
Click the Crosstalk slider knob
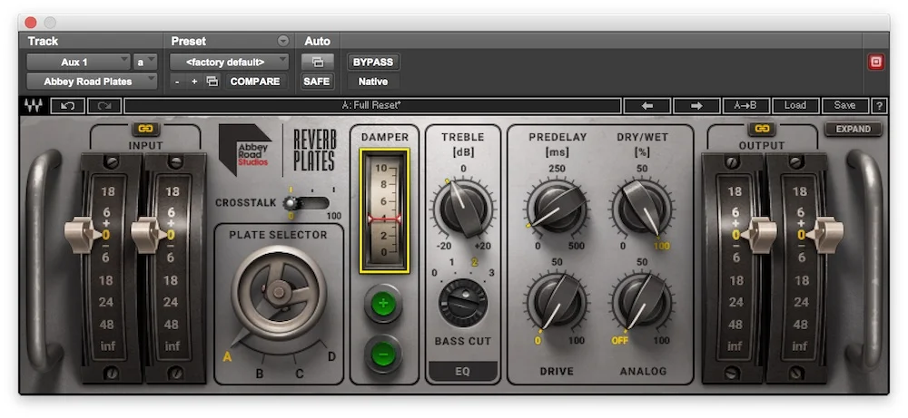click(291, 203)
